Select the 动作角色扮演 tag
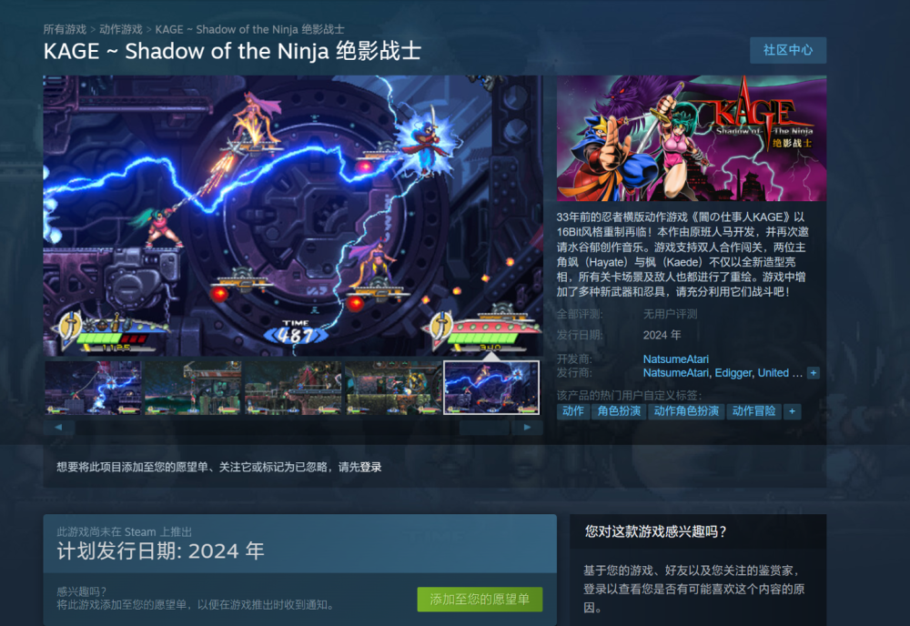The width and height of the screenshot is (910, 626). [x=686, y=411]
